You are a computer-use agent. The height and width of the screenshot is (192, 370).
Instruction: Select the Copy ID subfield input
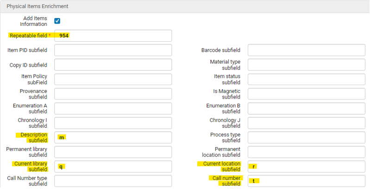click(x=113, y=65)
